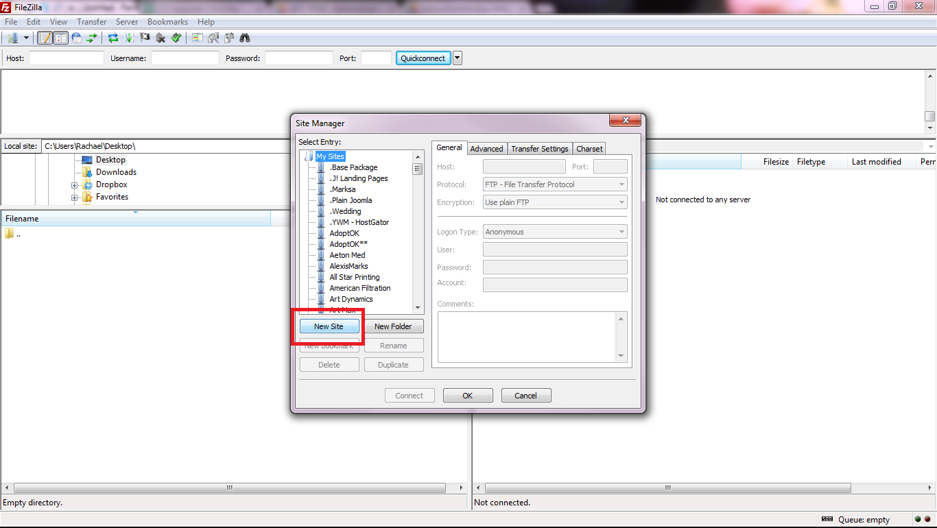937x528 pixels.
Task: Click the reconnect to last server icon
Action: point(176,38)
